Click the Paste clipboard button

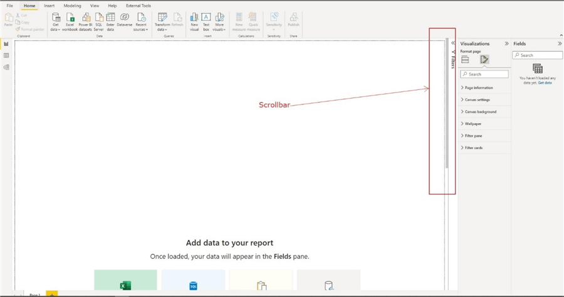click(x=8, y=20)
